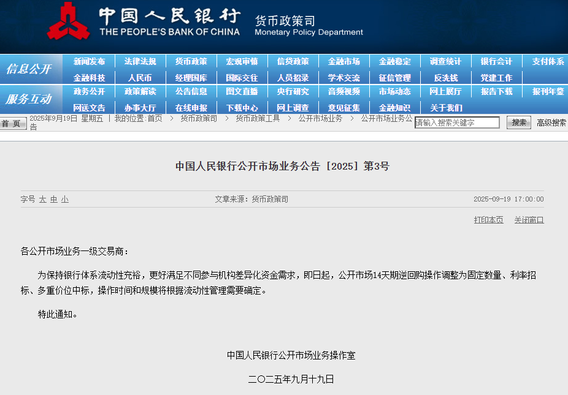
Task: Open 信贷政策 navigation item
Action: point(293,61)
